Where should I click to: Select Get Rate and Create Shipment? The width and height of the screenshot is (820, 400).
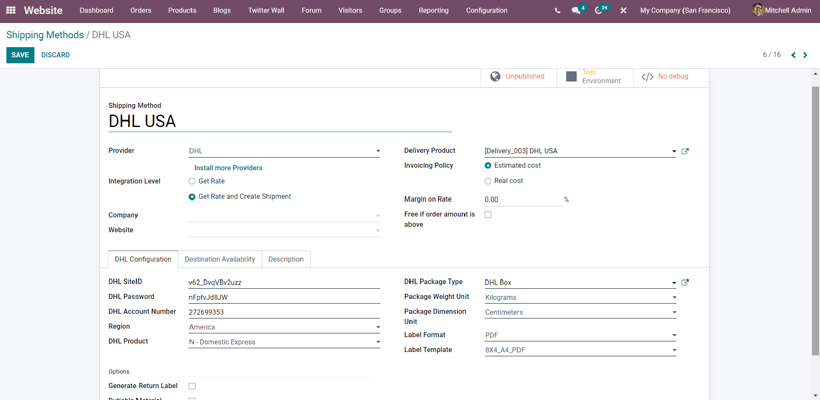tap(192, 197)
